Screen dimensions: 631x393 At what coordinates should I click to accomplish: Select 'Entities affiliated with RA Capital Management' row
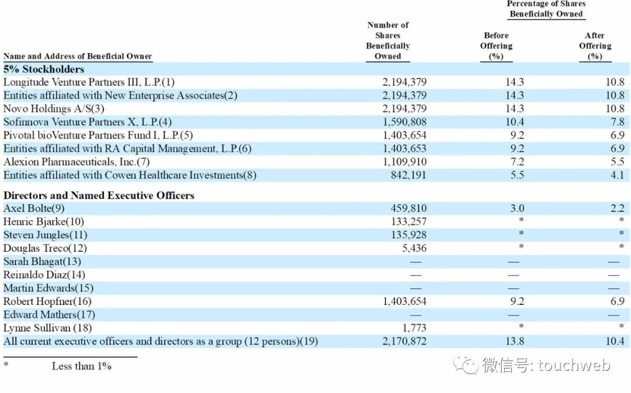pos(315,149)
